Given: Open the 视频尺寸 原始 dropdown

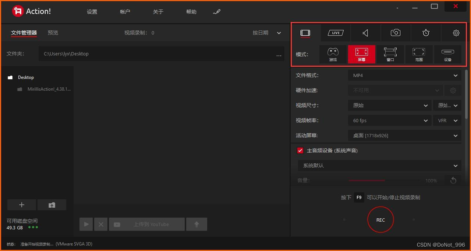Looking at the screenshot, I should (390, 105).
